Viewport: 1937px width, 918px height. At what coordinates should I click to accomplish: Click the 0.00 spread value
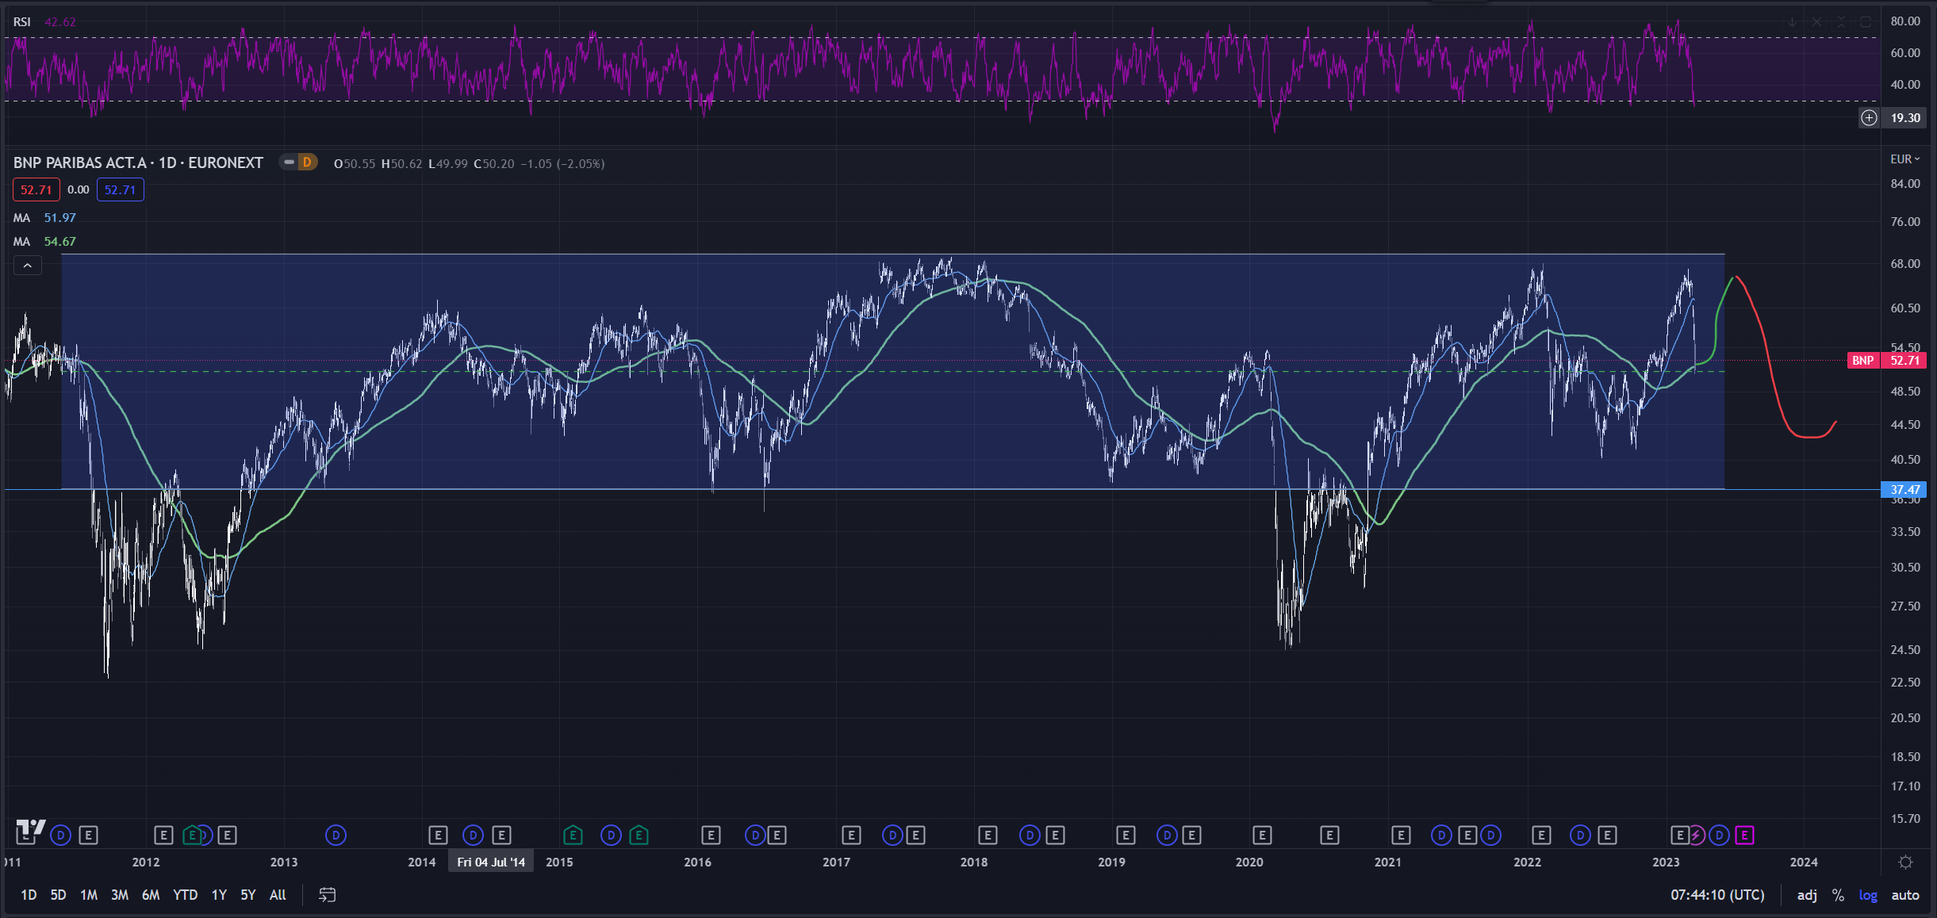(x=79, y=189)
